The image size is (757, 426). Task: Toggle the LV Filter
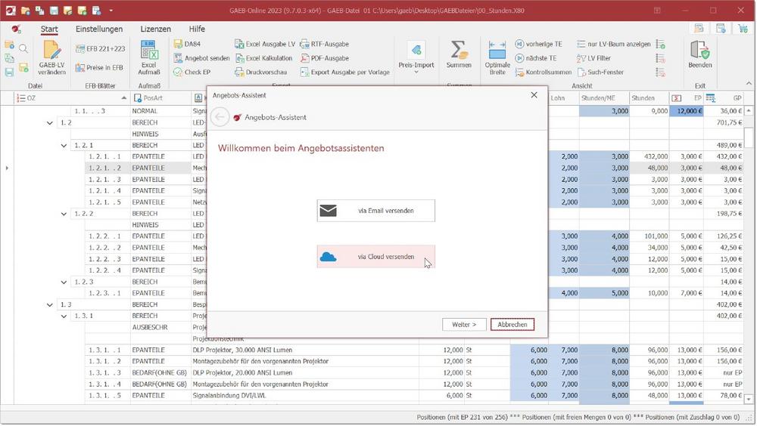(x=593, y=58)
